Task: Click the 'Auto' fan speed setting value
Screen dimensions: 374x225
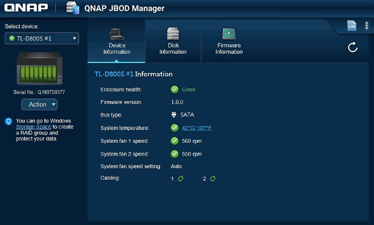Action: pyautogui.click(x=176, y=166)
